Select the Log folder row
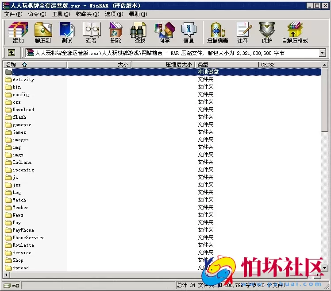 pos(162,193)
